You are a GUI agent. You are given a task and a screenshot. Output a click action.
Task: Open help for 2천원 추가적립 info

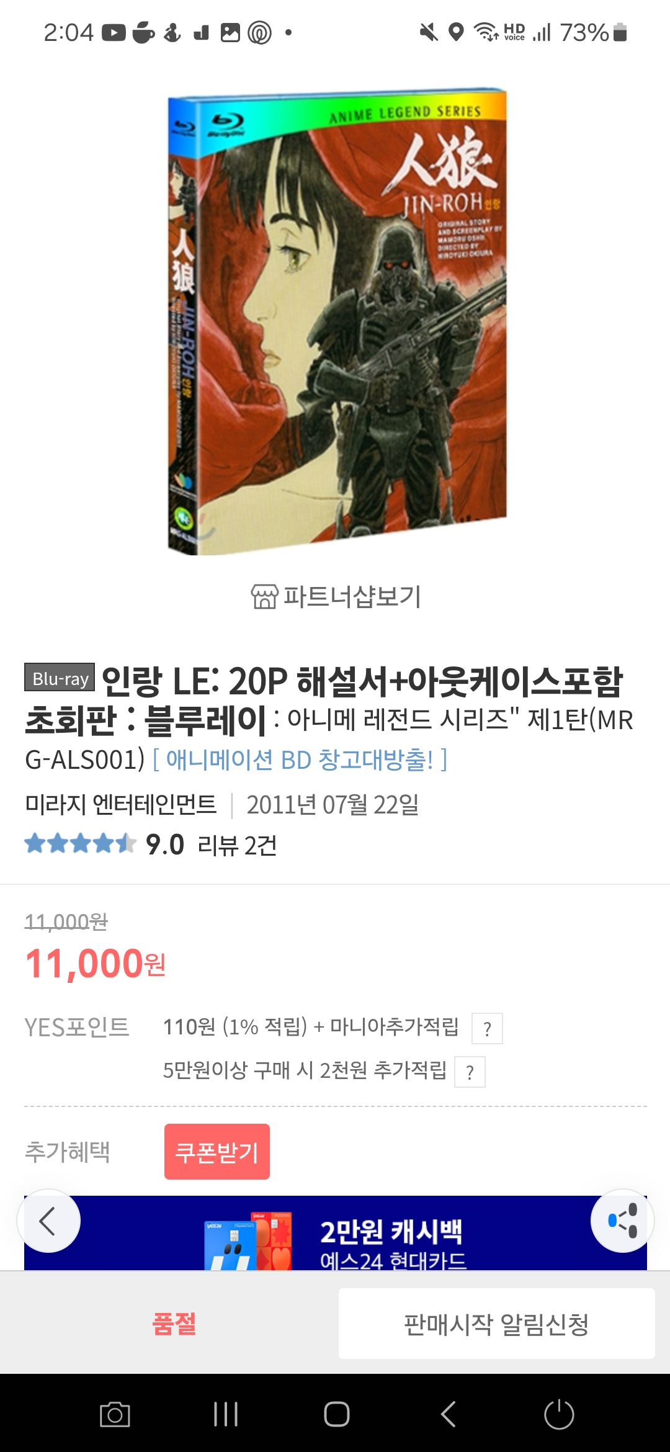pos(470,1072)
